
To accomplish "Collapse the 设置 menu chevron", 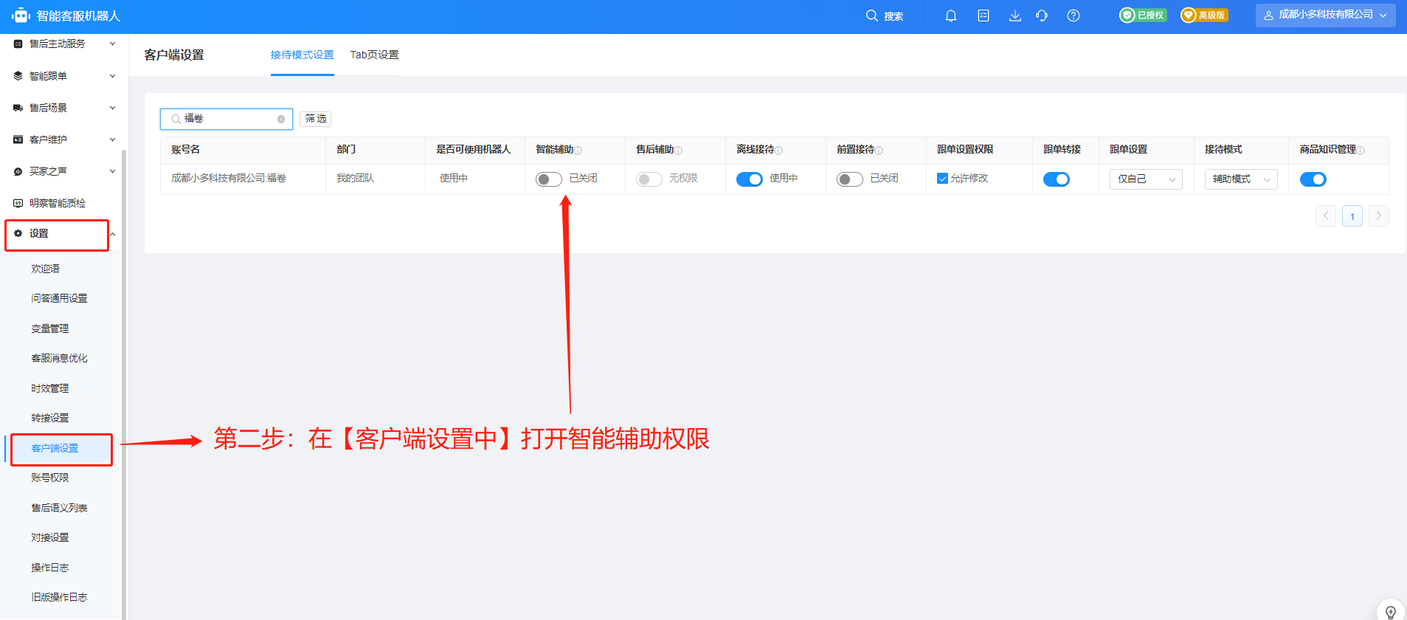I will tap(113, 235).
